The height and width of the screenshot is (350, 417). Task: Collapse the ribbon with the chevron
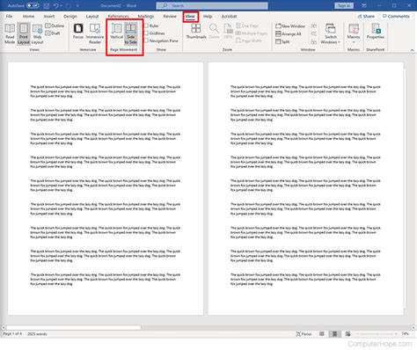pyautogui.click(x=412, y=50)
